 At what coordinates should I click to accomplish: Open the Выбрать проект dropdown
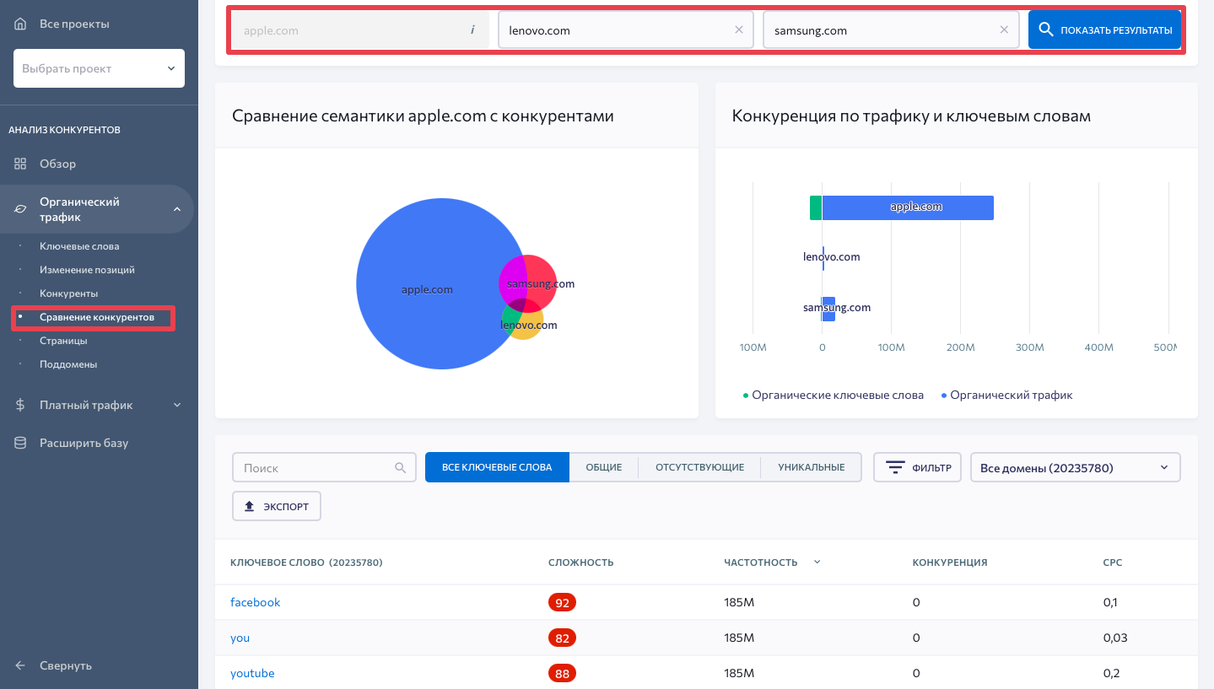pyautogui.click(x=99, y=68)
